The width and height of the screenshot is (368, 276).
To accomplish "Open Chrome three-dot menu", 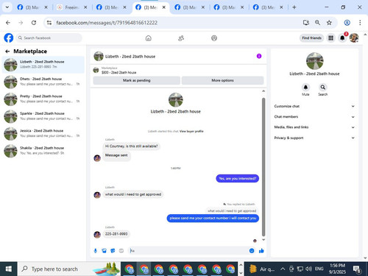I will pyautogui.click(x=360, y=23).
